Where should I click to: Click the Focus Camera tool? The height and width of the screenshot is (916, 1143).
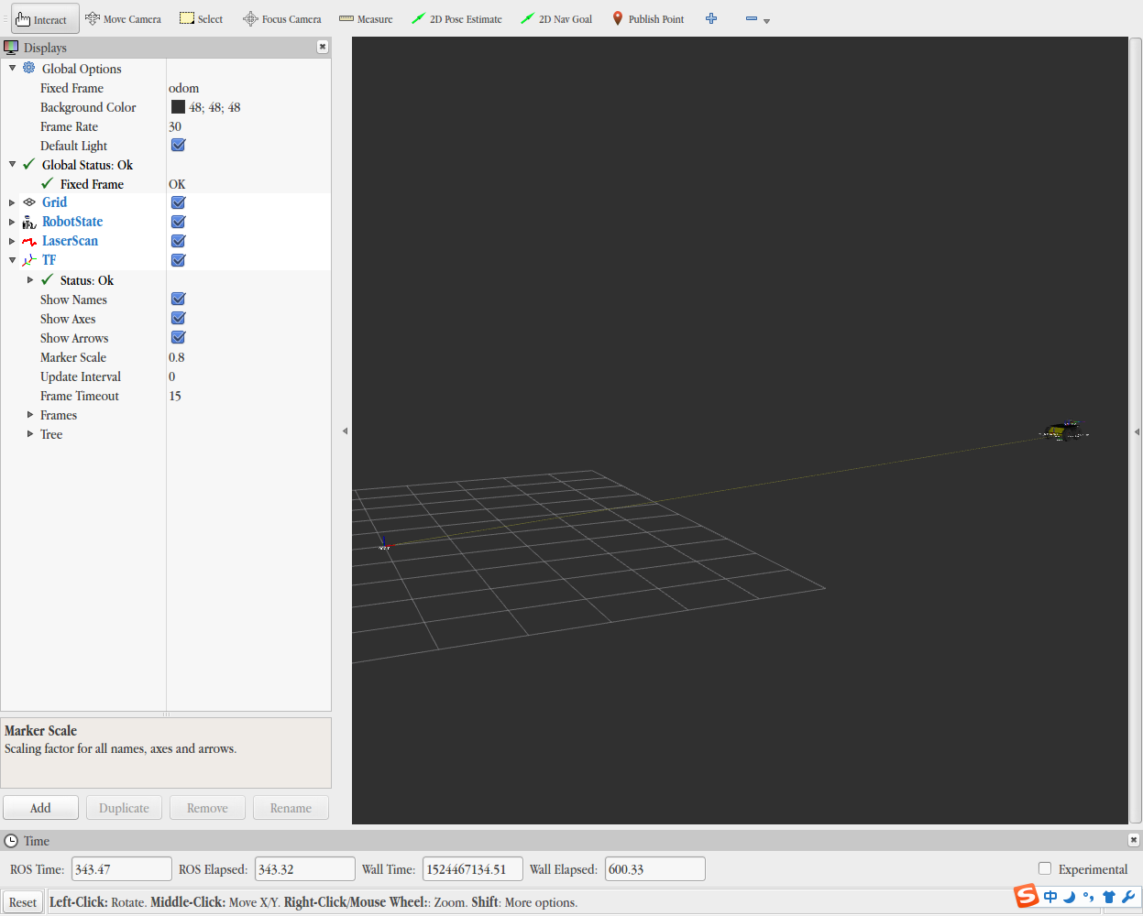coord(282,19)
